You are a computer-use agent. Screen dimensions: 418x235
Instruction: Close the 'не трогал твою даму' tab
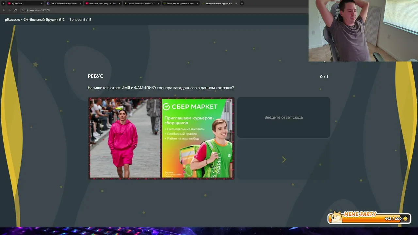click(120, 3)
